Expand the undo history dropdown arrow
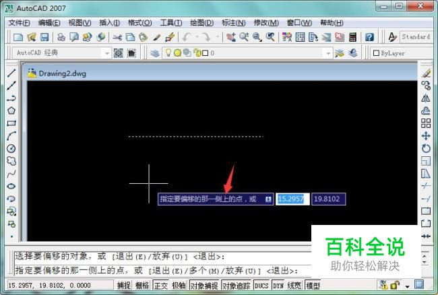 [x=197, y=37]
